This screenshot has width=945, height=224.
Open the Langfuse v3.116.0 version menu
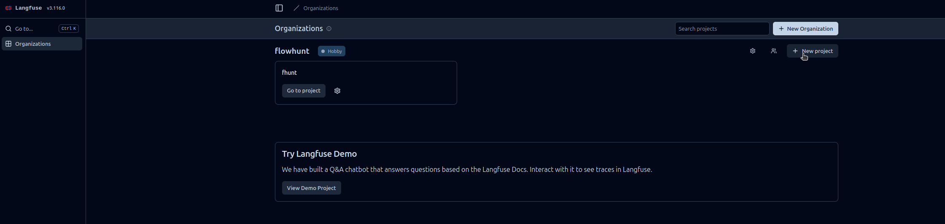56,8
